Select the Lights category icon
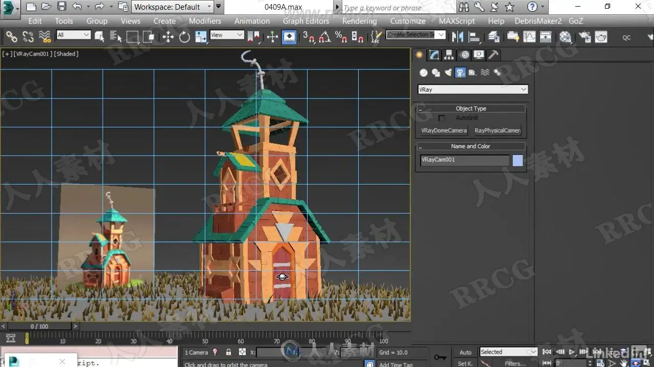 click(x=448, y=73)
